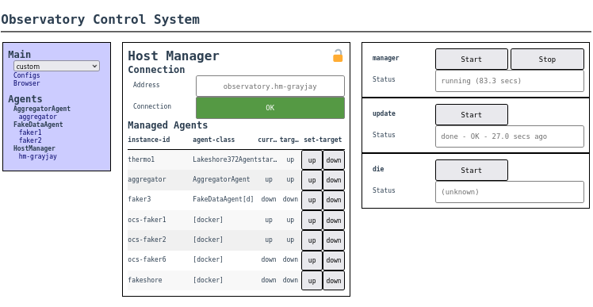Screen dimensions: 593x307
Task: Click the set-target column header
Action: tap(323, 140)
